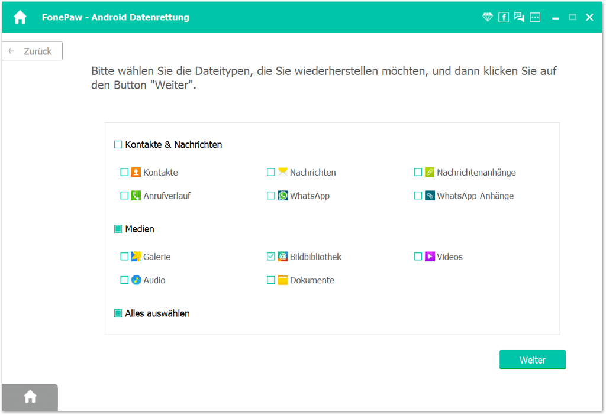606x415 pixels.
Task: Click the home icon in the bottom bar
Action: click(30, 397)
